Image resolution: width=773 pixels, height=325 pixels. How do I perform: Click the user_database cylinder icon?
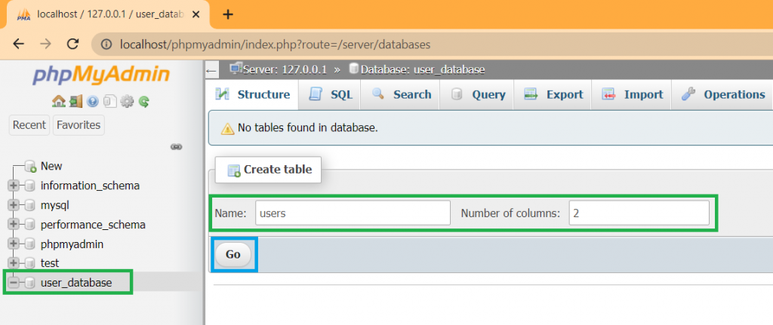coord(29,283)
